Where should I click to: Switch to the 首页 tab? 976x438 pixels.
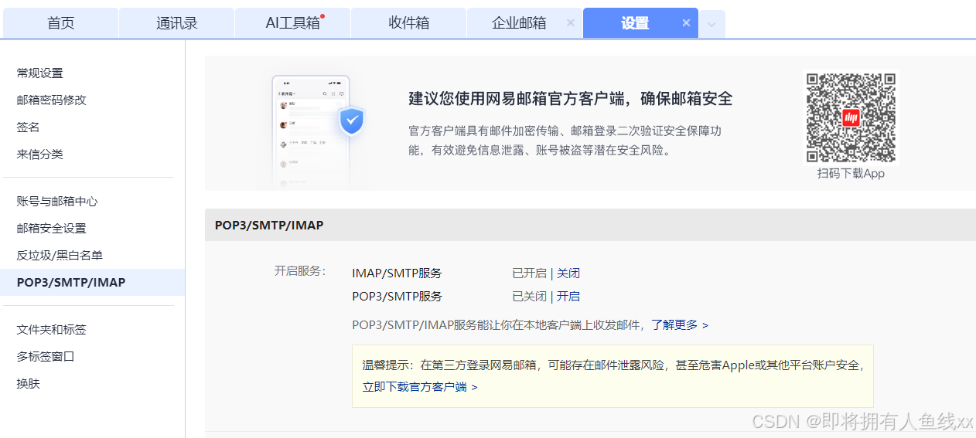click(x=60, y=23)
